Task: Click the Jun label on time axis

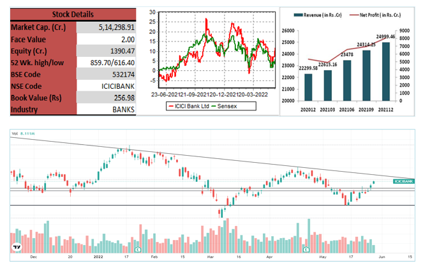Action: (x=382, y=257)
